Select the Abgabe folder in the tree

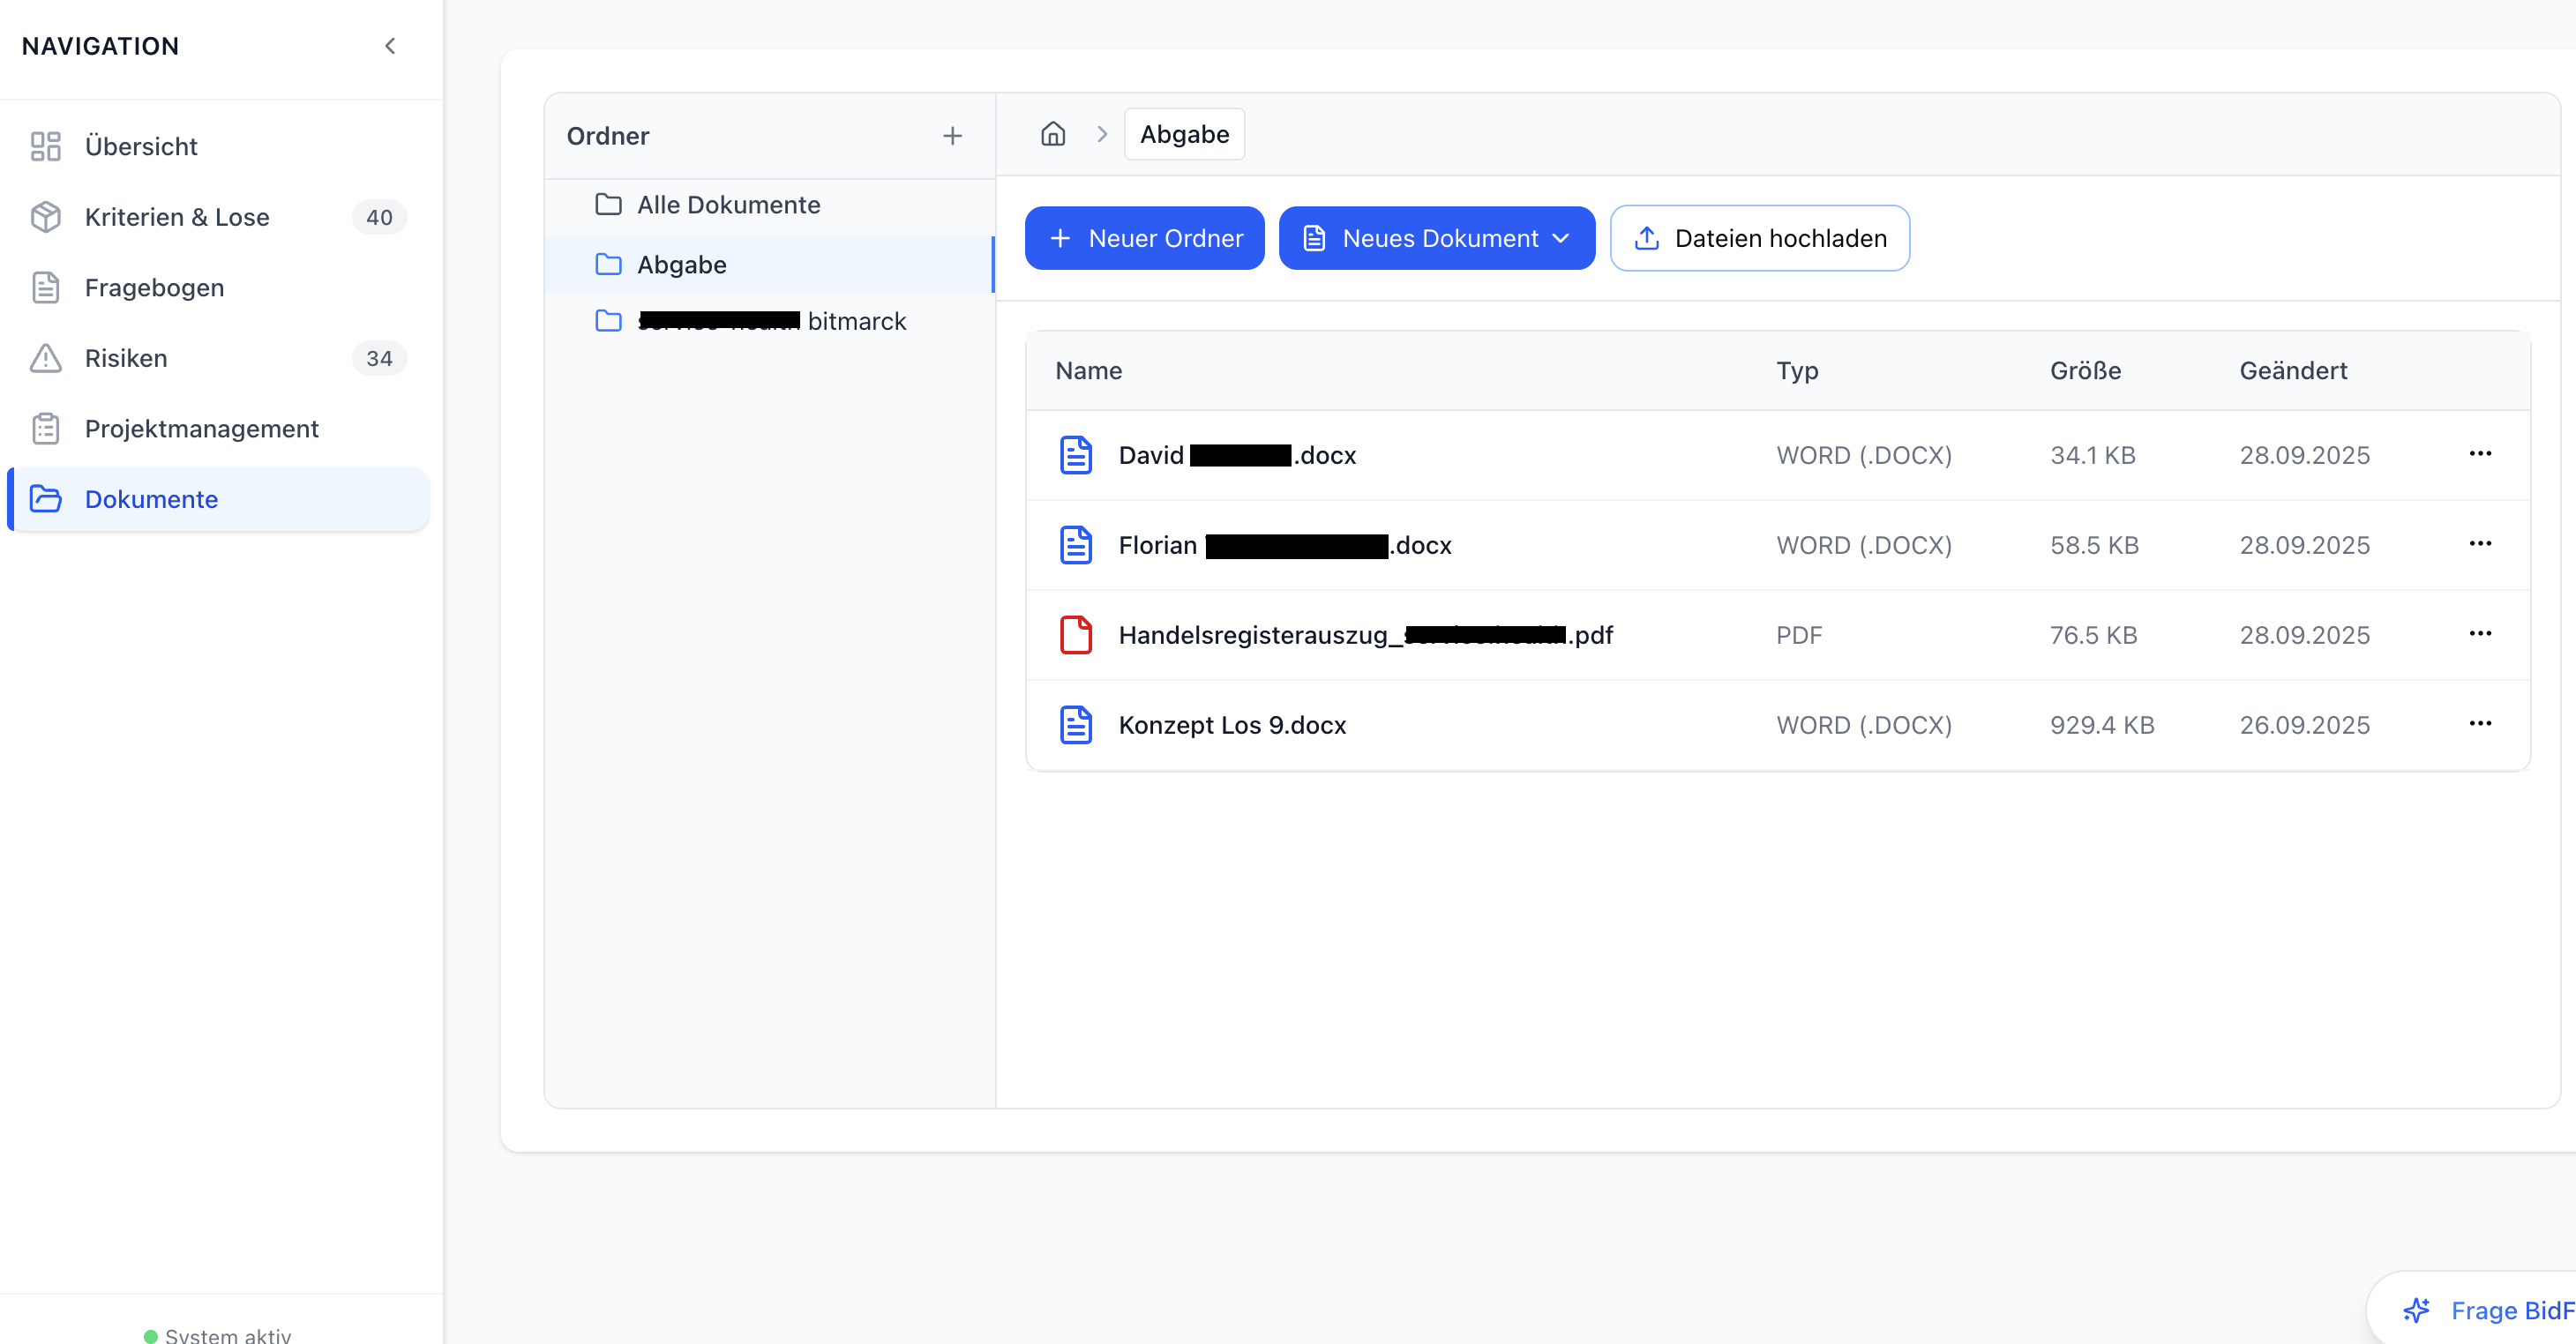pos(682,265)
